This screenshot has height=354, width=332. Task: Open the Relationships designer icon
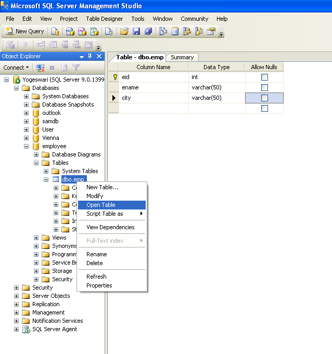pos(41,45)
